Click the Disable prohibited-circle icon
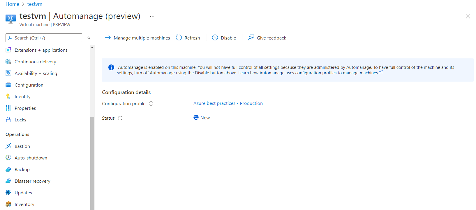The image size is (476, 210). click(215, 37)
